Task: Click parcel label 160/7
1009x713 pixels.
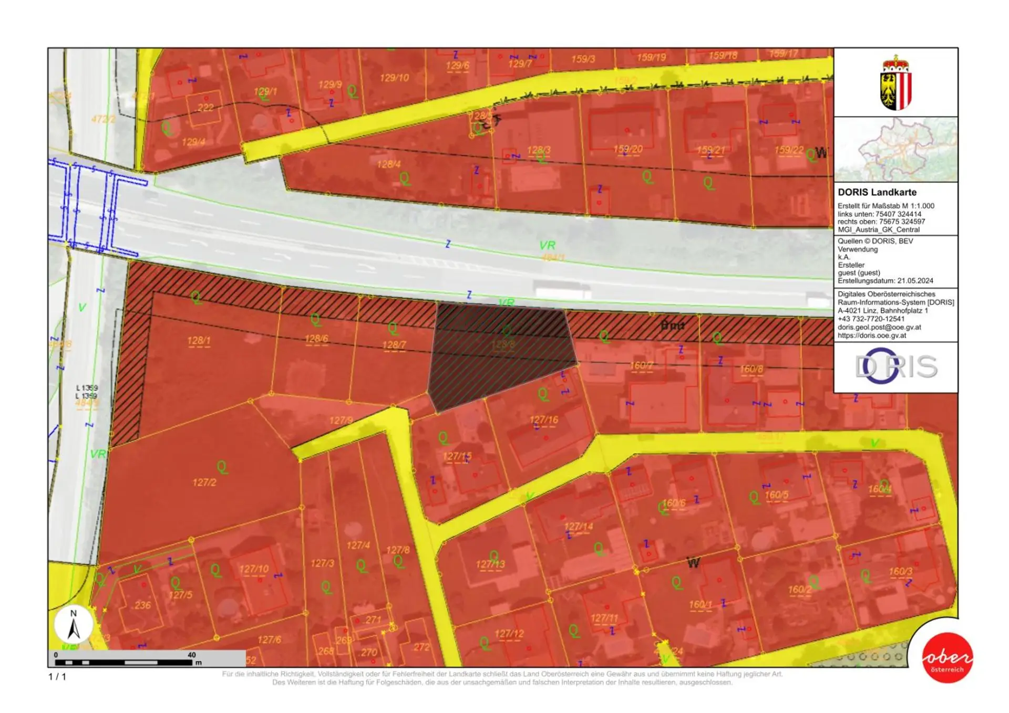Action: [x=641, y=365]
